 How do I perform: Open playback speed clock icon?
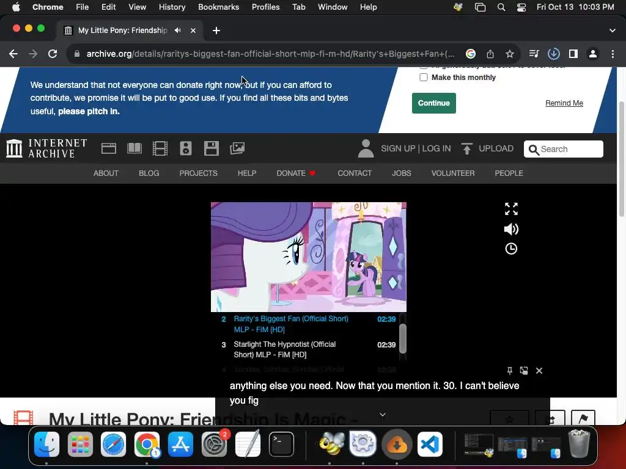click(x=511, y=249)
